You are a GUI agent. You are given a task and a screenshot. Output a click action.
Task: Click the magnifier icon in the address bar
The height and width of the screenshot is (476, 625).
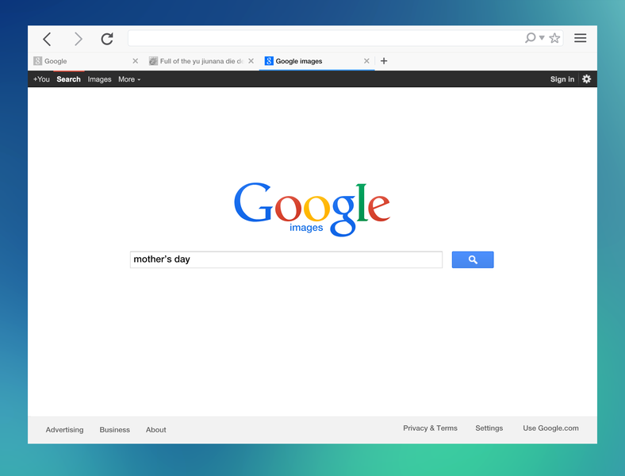pyautogui.click(x=530, y=38)
